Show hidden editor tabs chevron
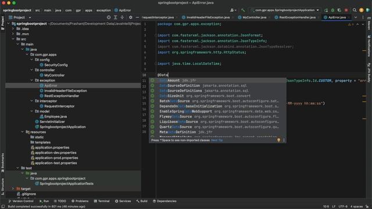The image size is (372, 209). click(x=355, y=17)
